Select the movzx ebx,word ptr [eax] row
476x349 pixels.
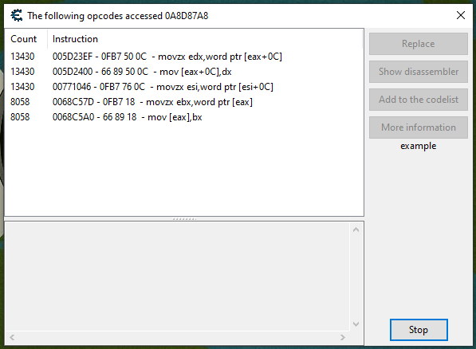(x=184, y=102)
